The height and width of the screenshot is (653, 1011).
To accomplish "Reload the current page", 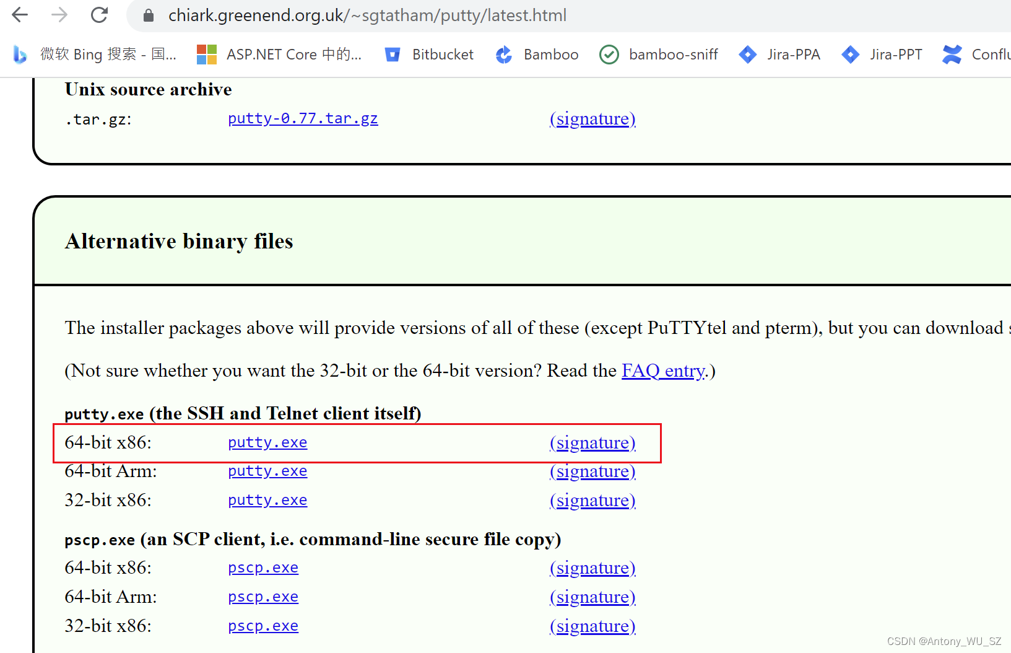I will pyautogui.click(x=99, y=15).
